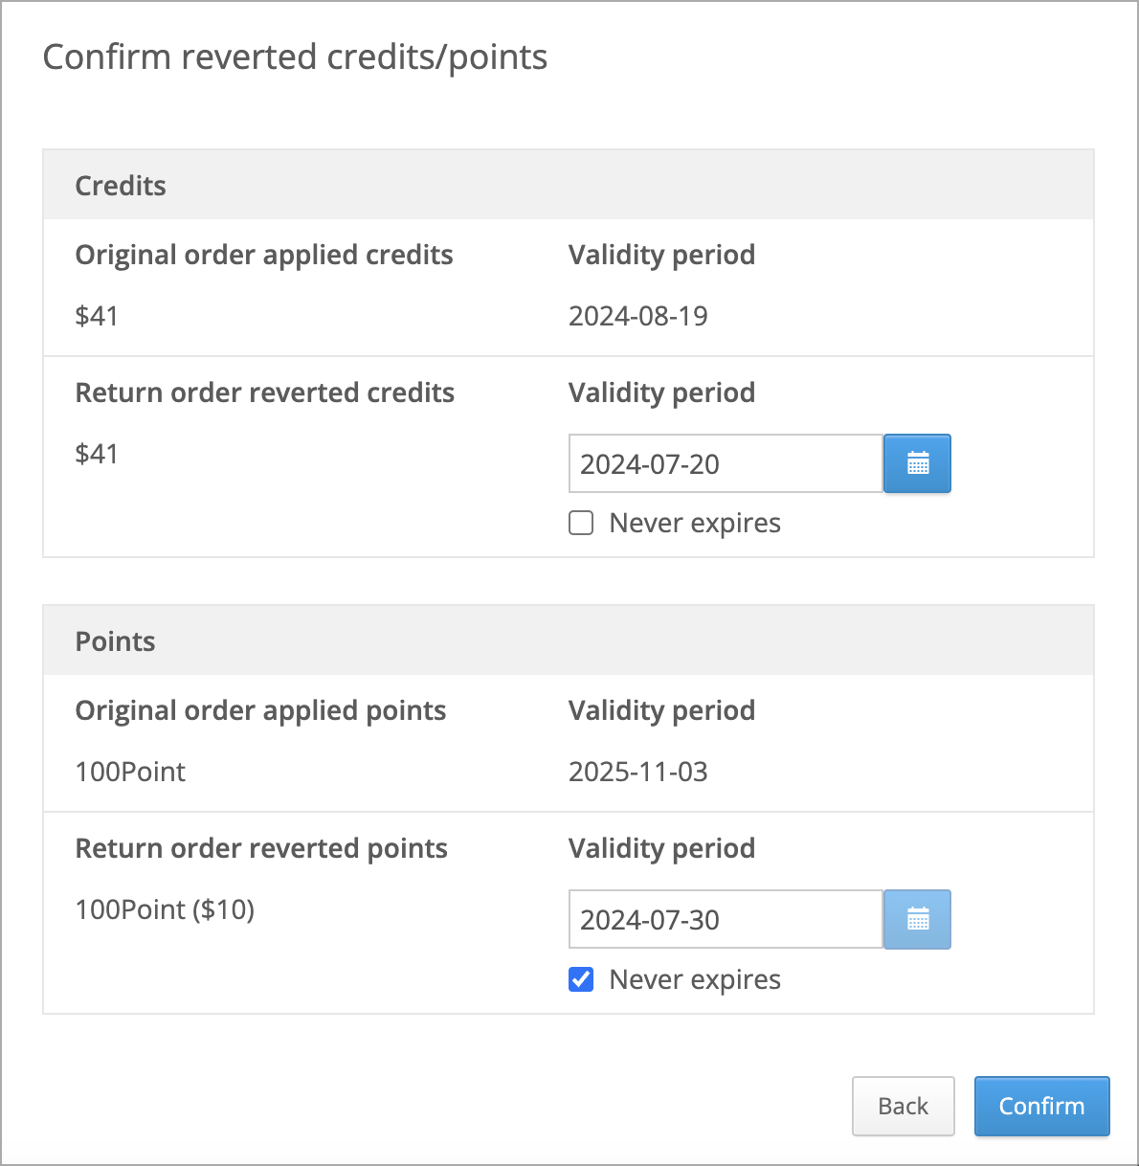This screenshot has height=1166, width=1139.
Task: Go back with the Back button
Action: [903, 1107]
